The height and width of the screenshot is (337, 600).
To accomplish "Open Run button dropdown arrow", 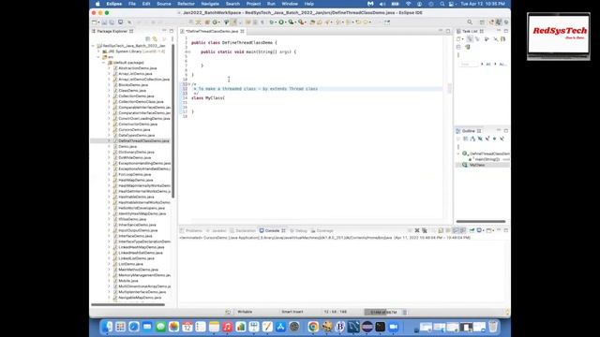I will pyautogui.click(x=285, y=22).
